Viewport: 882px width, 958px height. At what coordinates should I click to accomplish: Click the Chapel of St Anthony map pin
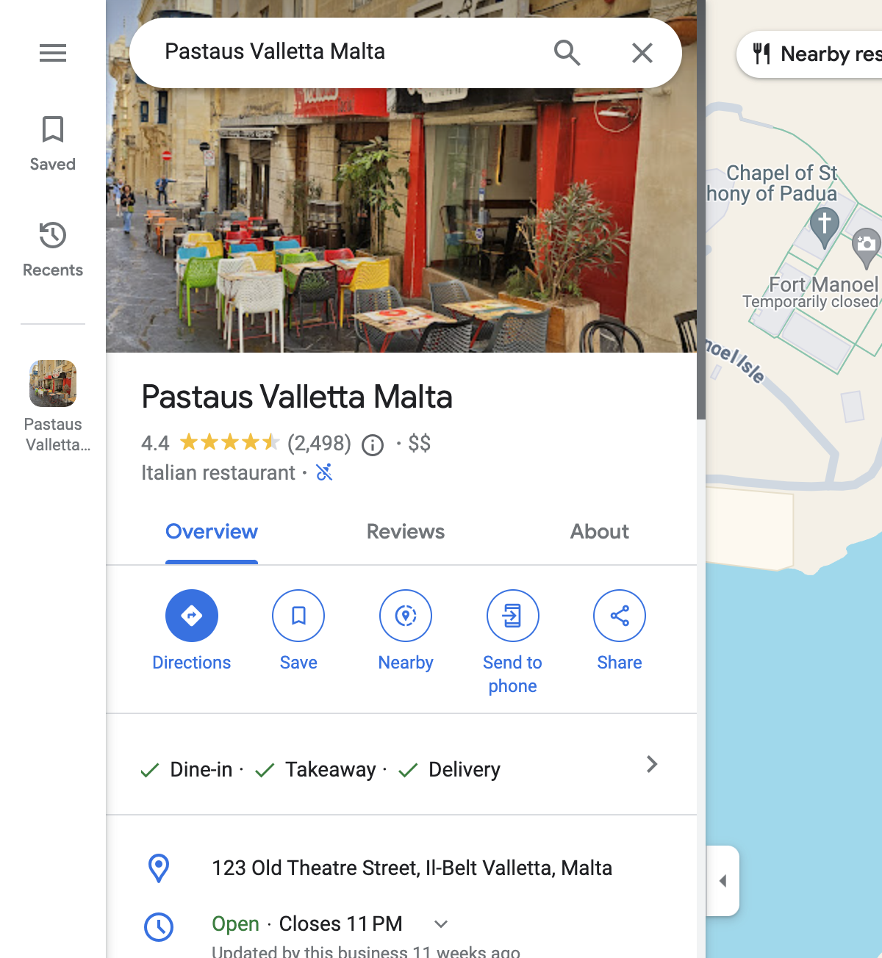pos(825,228)
